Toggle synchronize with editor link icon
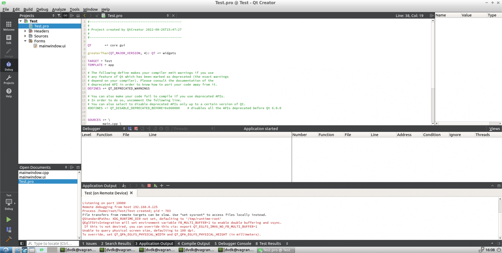This screenshot has height=253, width=502. click(x=65, y=16)
